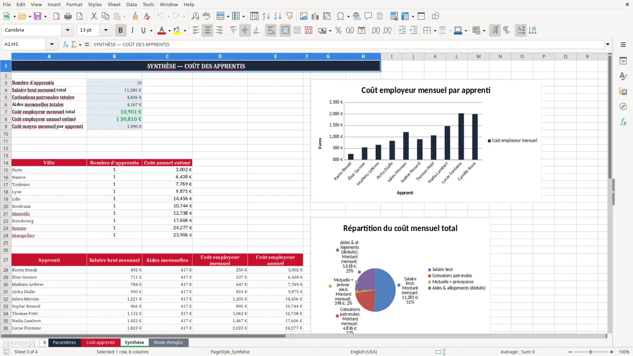Click the 100% zoom level
Screen dimensions: 633x356
[x=624, y=352]
